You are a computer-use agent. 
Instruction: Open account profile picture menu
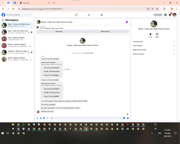[175, 15]
